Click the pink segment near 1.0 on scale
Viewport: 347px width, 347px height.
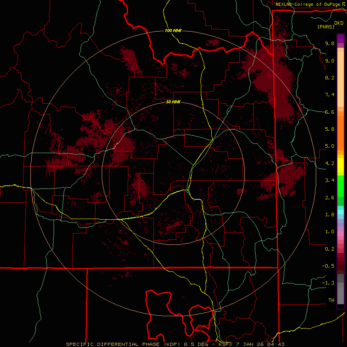pos(340,234)
